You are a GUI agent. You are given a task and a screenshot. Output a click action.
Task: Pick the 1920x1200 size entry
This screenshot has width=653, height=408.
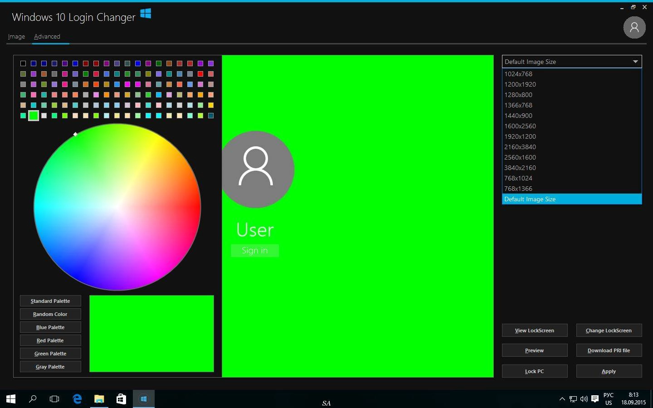pyautogui.click(x=572, y=136)
